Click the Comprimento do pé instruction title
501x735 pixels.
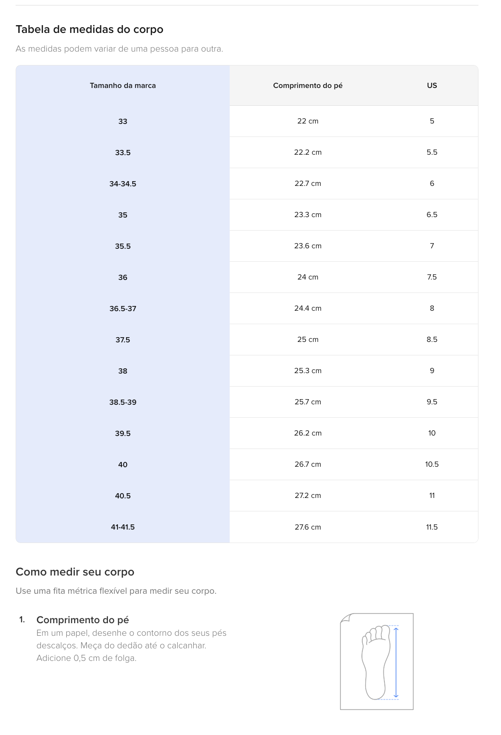83,620
